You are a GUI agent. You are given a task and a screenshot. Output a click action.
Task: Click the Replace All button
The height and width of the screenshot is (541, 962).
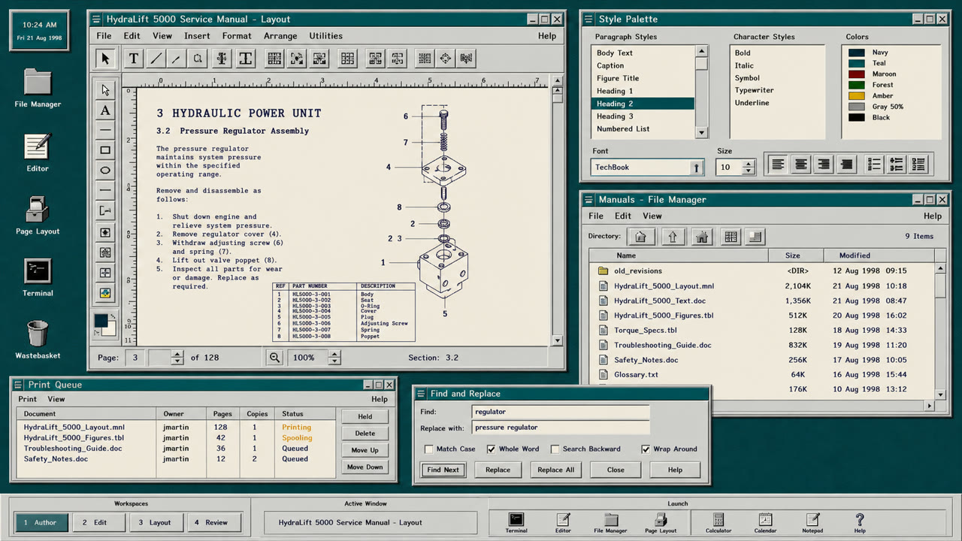[x=556, y=470]
